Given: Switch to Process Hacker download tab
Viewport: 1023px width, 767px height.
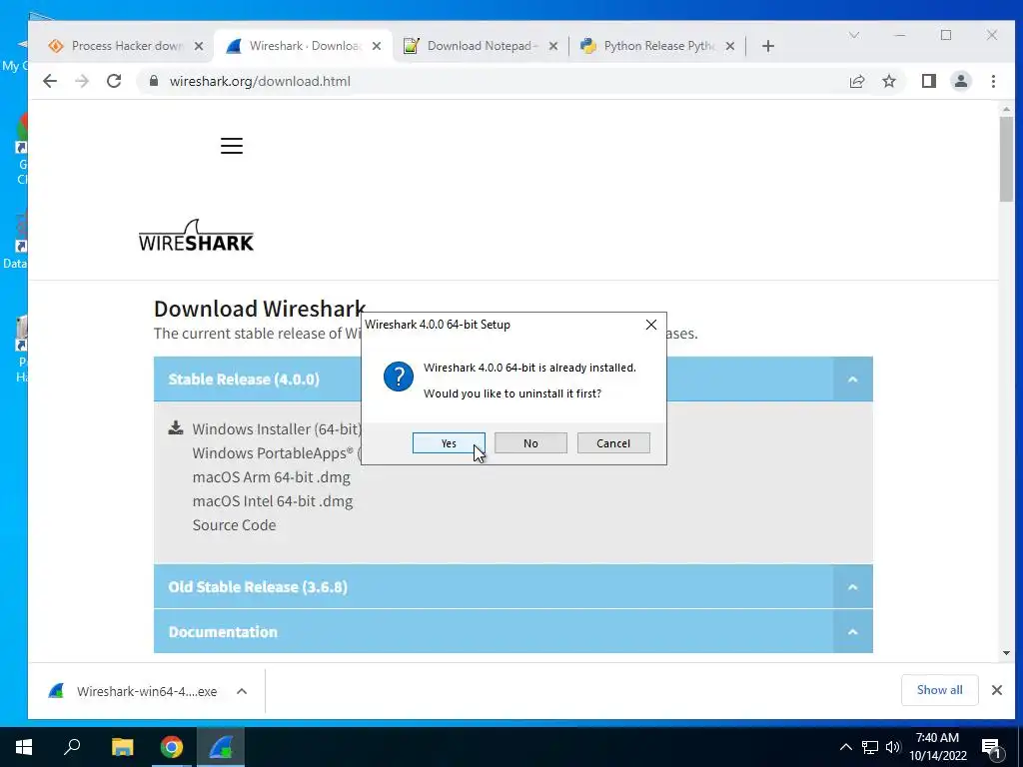Looking at the screenshot, I should 126,46.
